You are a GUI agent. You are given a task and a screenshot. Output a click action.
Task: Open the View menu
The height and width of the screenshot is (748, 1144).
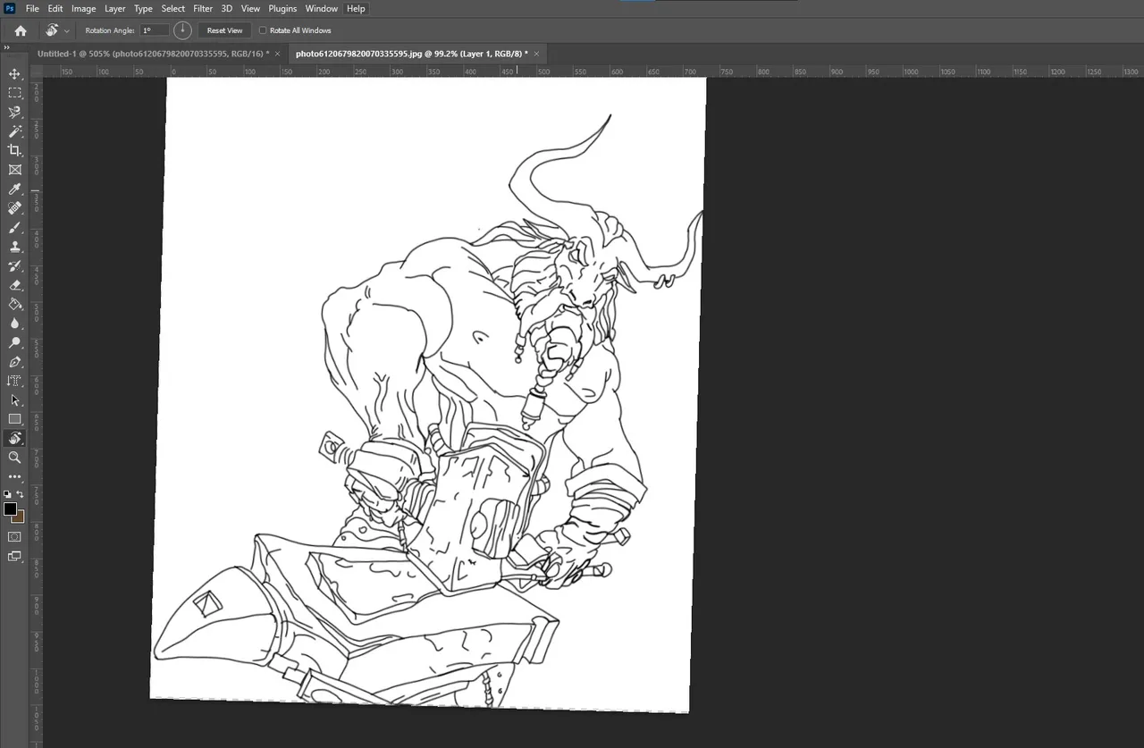pos(251,8)
